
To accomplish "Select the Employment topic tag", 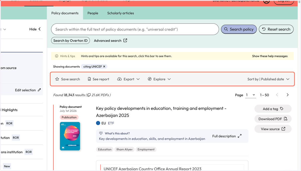I will coord(146,149).
